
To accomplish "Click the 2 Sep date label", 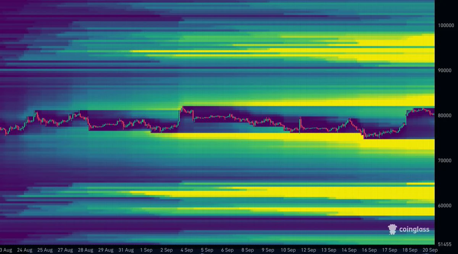I will click(166, 250).
